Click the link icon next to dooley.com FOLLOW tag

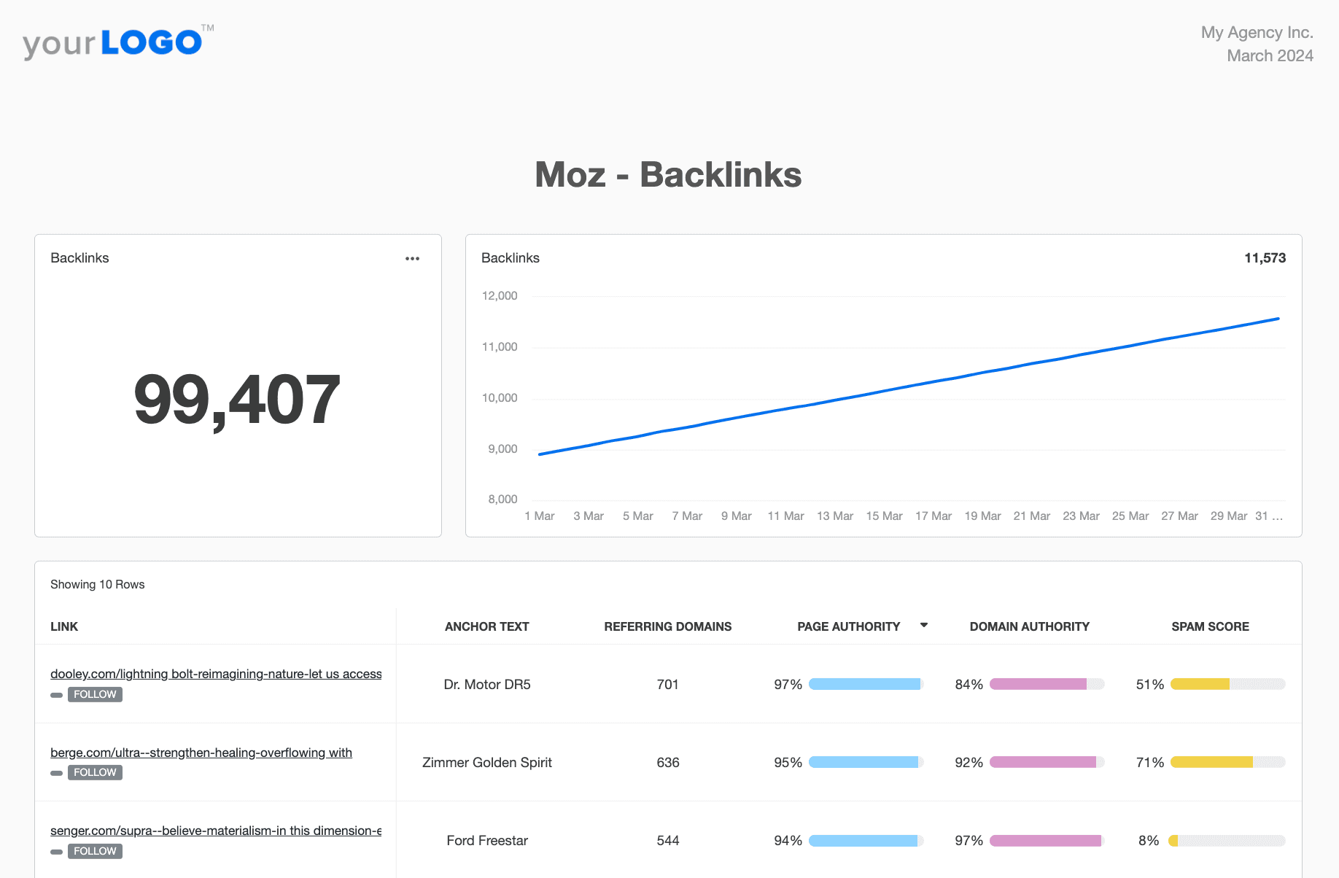click(56, 695)
